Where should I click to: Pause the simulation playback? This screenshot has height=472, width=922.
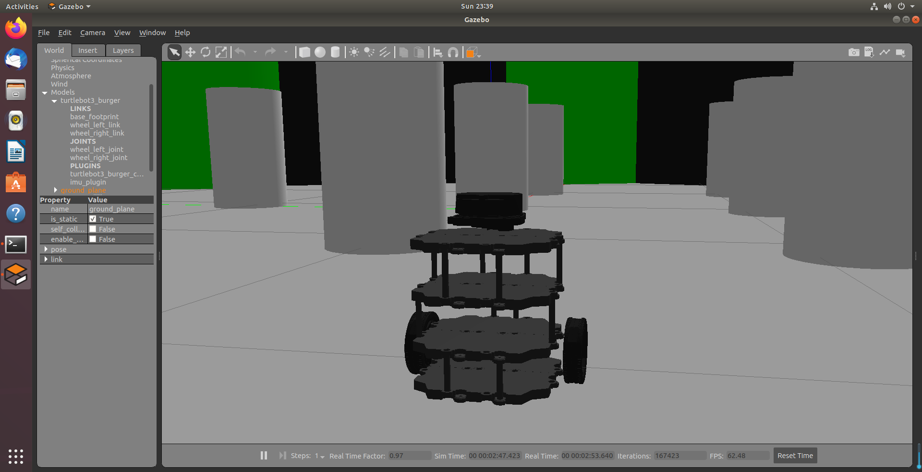pos(264,456)
